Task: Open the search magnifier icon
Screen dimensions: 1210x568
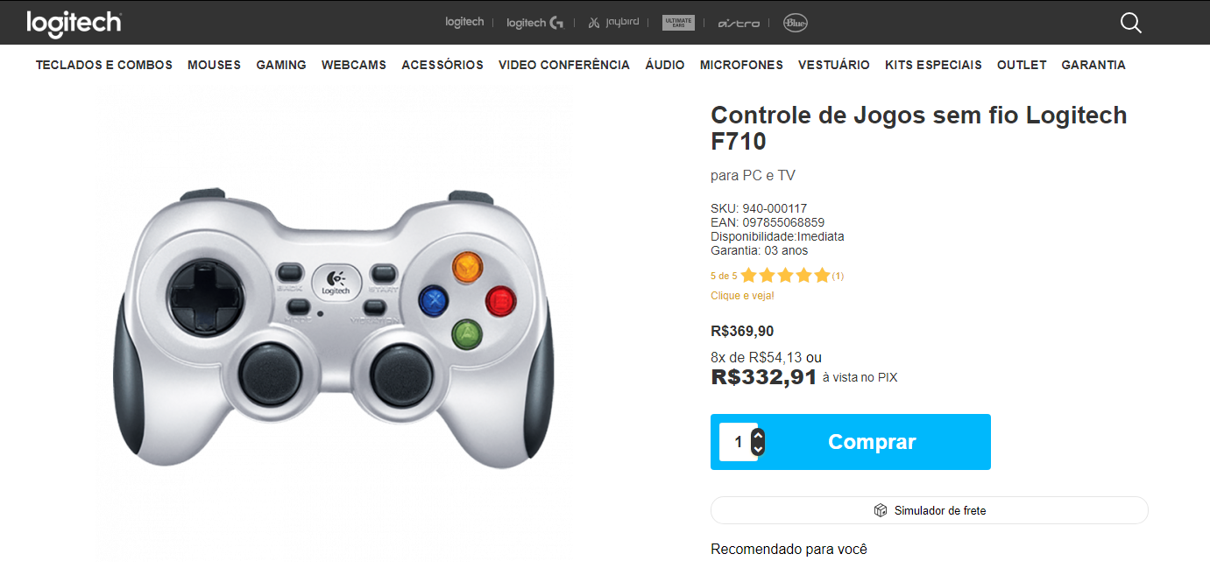Action: coord(1131,23)
